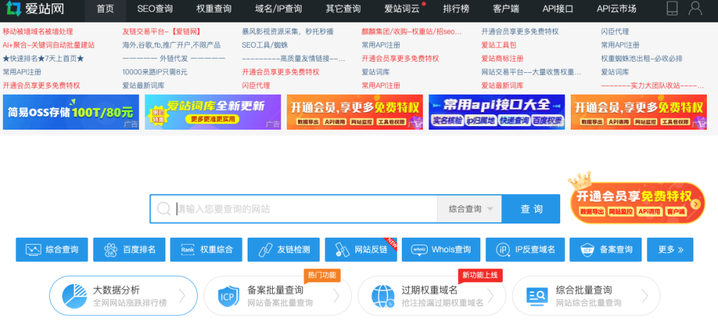This screenshot has height=328, width=718.
Task: Open the API云市场 navigation item
Action: click(616, 8)
